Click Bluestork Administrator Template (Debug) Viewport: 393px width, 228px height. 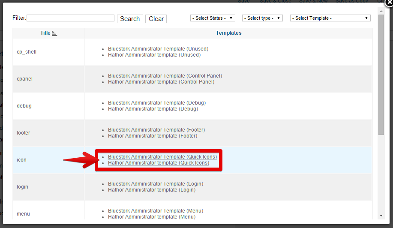[157, 103]
